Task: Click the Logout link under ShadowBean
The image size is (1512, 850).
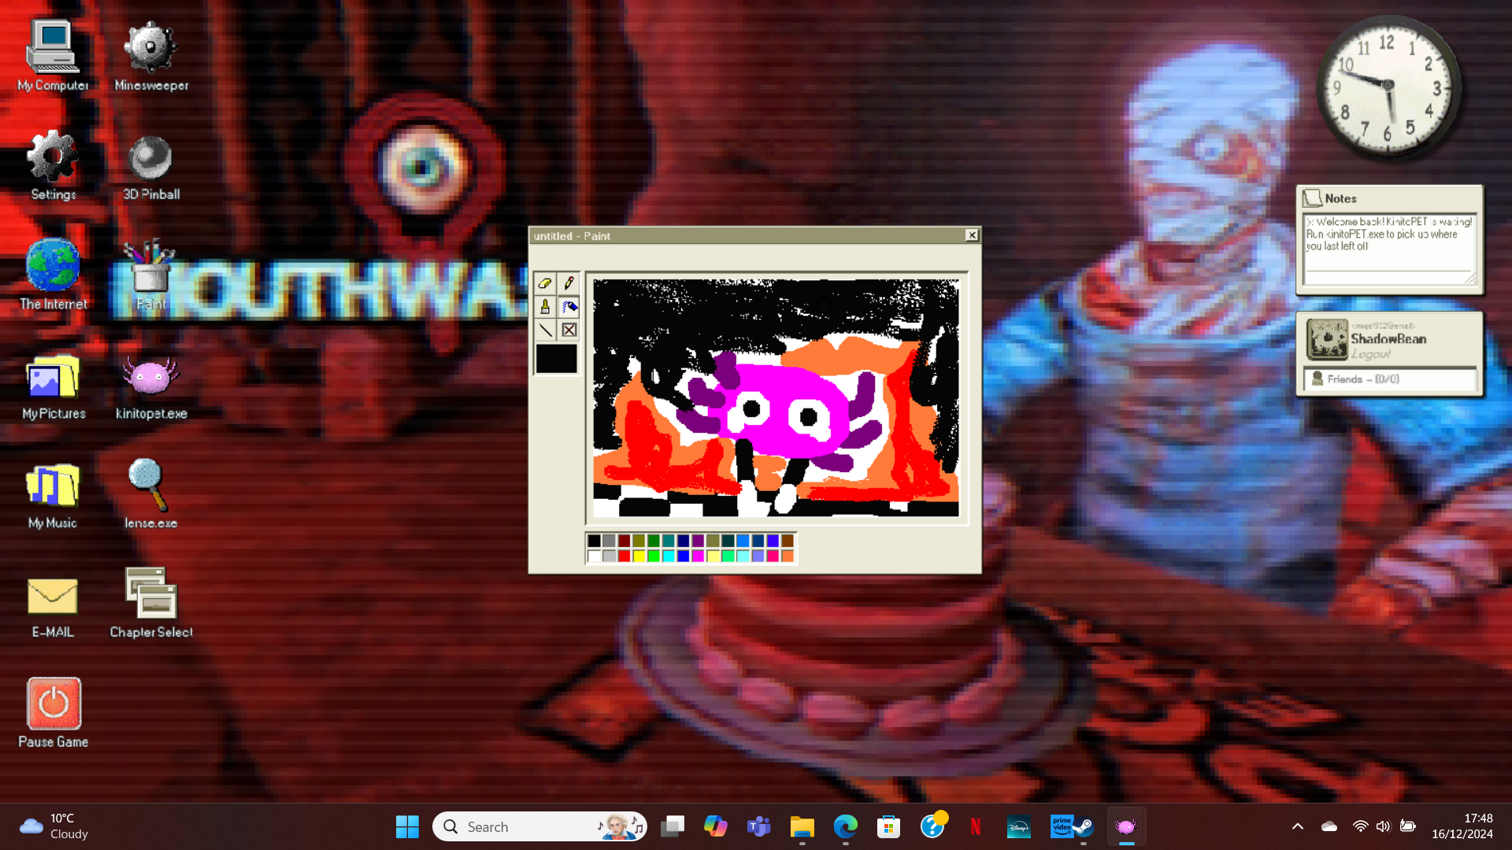Action: (x=1371, y=355)
